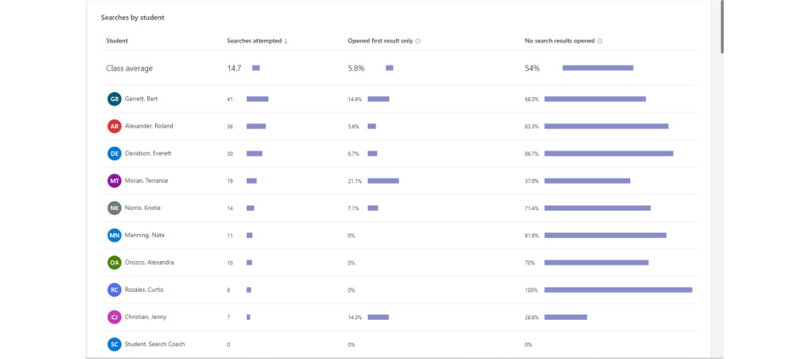The width and height of the screenshot is (809, 359).
Task: Click the Student column header
Action: coord(117,41)
